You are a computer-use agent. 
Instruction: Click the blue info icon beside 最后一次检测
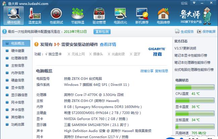(4, 31)
